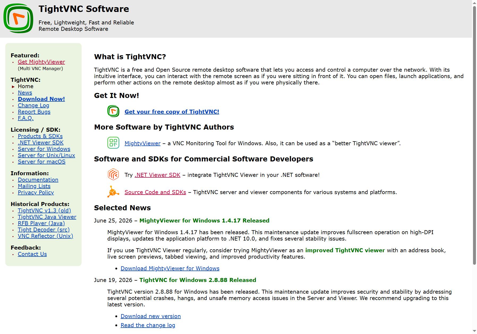Image resolution: width=477 pixels, height=334 pixels.
Task: Click the green MightyViewer grid icon
Action: pyautogui.click(x=113, y=143)
